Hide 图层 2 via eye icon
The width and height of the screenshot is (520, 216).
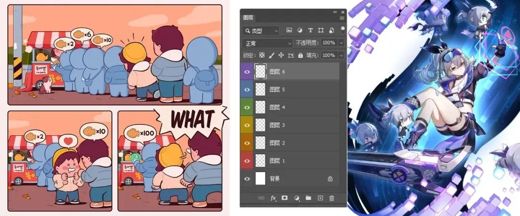[x=247, y=143]
